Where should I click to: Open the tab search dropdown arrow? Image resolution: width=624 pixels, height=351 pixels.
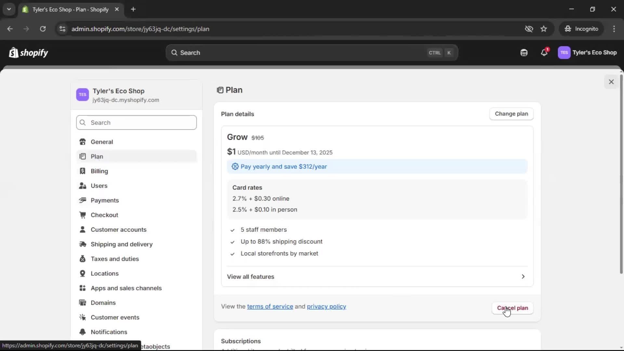9,9
